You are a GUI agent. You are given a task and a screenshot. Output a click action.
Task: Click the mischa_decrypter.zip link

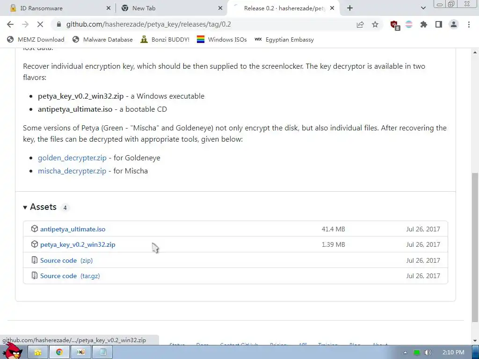(x=72, y=171)
